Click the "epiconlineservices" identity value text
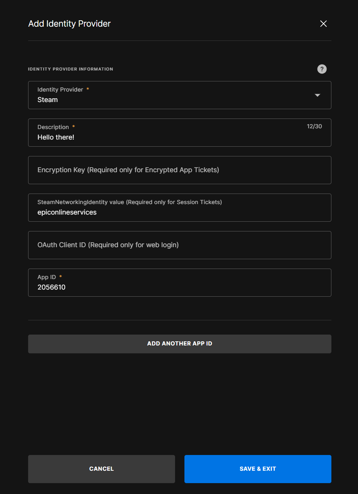The height and width of the screenshot is (494, 358). [x=67, y=212]
